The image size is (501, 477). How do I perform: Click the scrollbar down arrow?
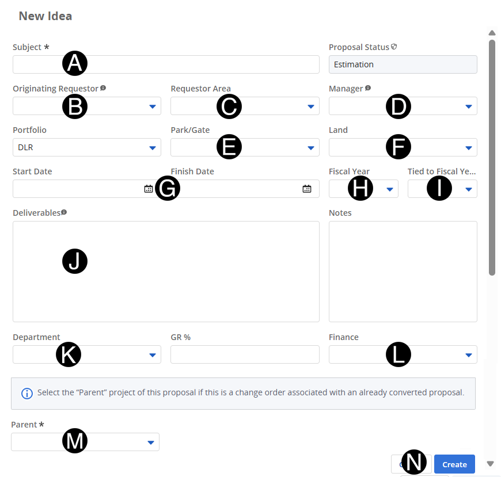(x=491, y=464)
